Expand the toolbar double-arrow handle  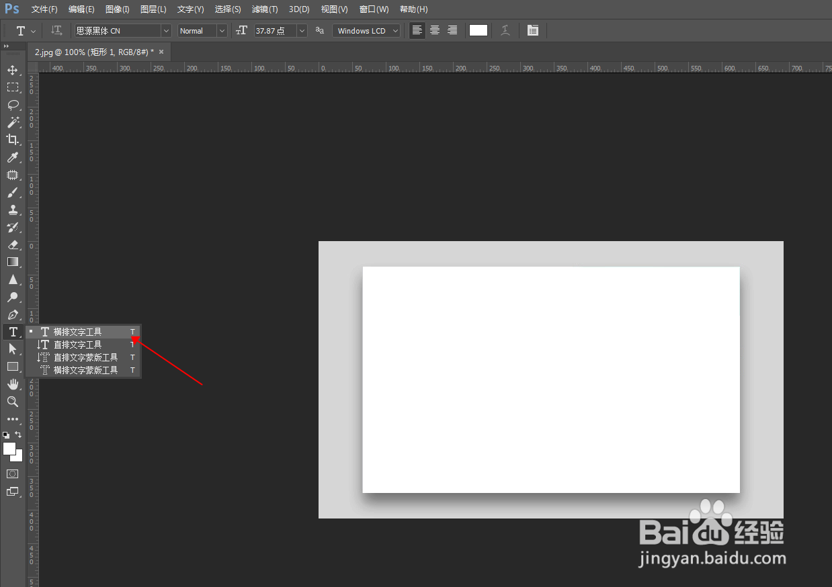click(6, 46)
